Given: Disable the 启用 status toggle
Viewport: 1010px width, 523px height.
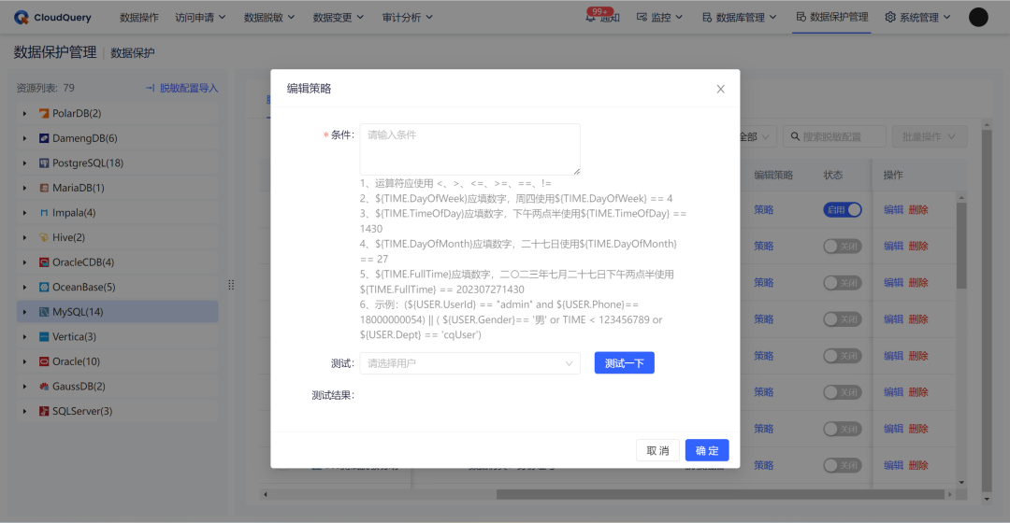Looking at the screenshot, I should pos(843,210).
